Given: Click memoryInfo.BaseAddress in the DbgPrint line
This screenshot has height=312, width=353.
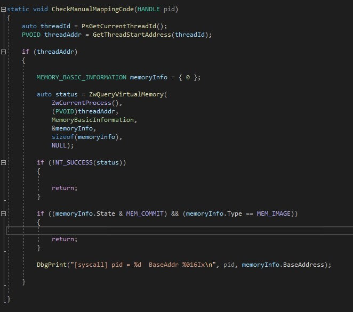Looking at the screenshot, I should click(x=283, y=265).
